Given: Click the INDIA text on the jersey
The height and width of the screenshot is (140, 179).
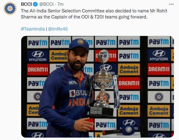Looking at the screenshot, I should click(78, 102).
